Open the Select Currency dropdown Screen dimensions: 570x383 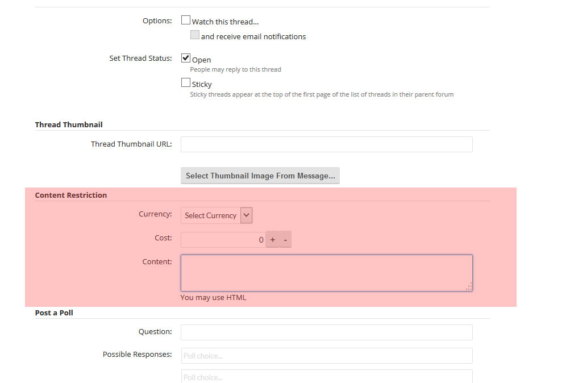(216, 215)
